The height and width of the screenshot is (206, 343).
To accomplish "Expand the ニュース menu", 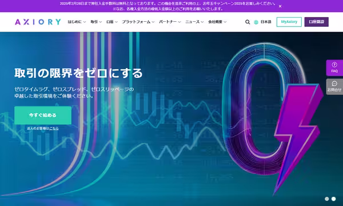I will coord(194,22).
